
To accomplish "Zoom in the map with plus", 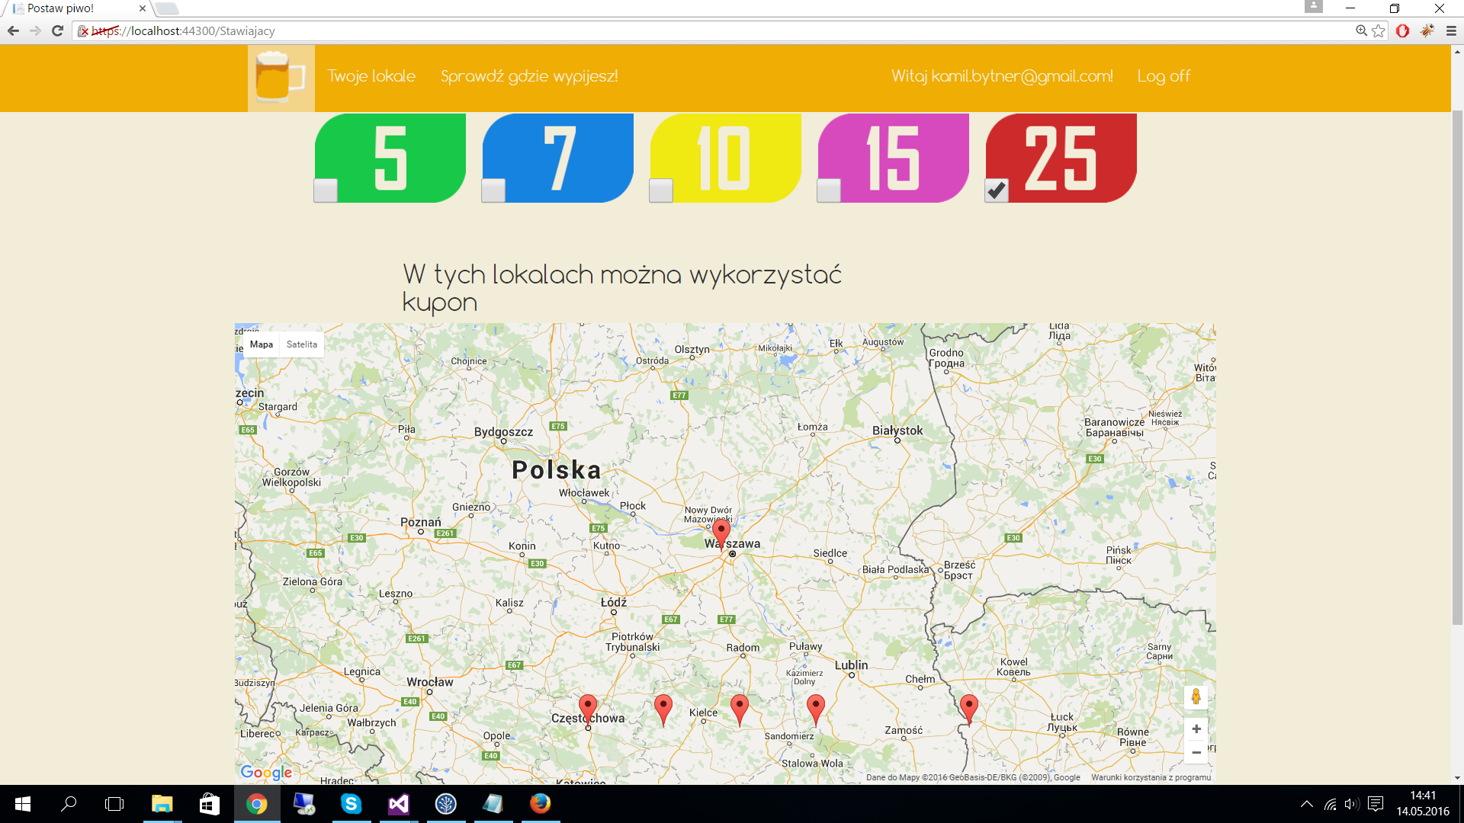I will click(x=1196, y=729).
